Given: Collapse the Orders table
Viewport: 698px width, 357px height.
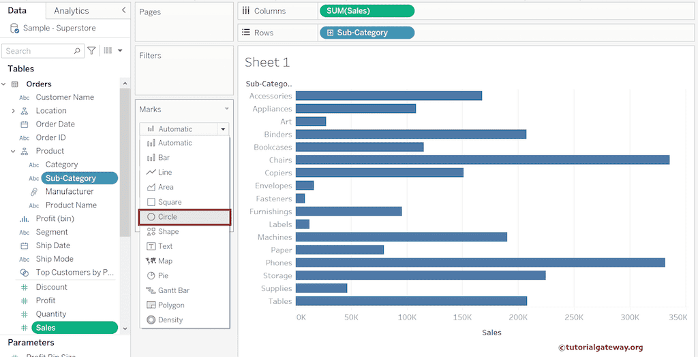Looking at the screenshot, I should [x=3, y=84].
